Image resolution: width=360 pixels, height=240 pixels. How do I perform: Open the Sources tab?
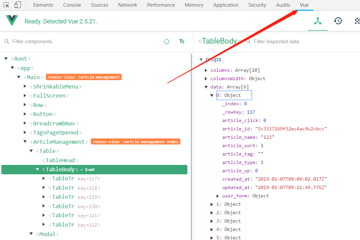(100, 5)
